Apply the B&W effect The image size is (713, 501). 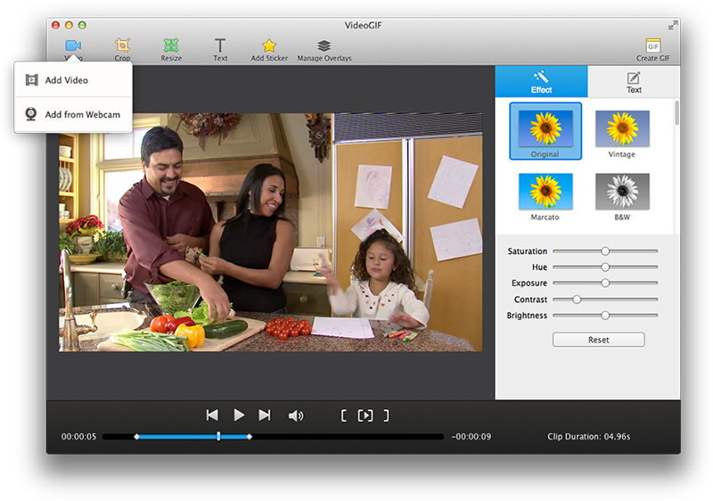tap(622, 196)
